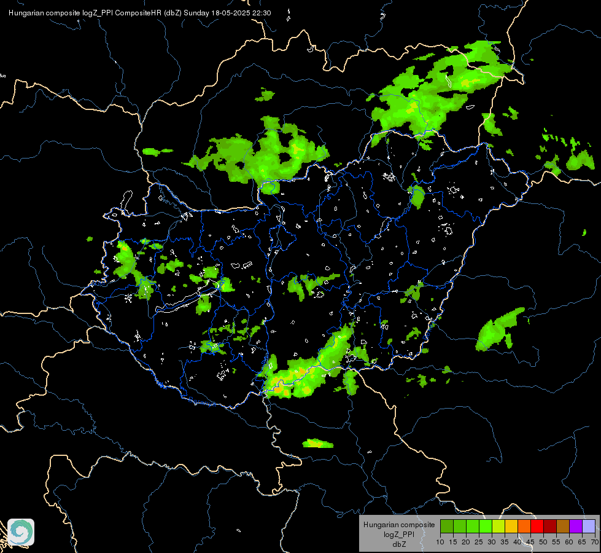Select the 55-60 dBZ brown swatch
Image resolution: width=601 pixels, height=553 pixels.
[563, 526]
